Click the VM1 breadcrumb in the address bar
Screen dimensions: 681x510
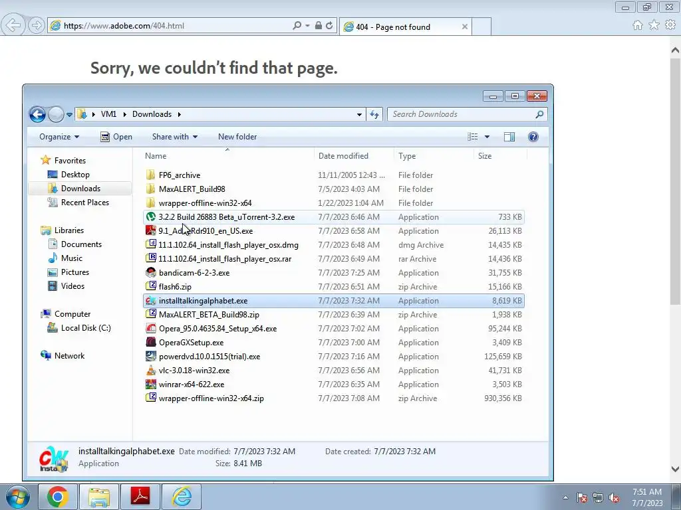[x=108, y=114]
